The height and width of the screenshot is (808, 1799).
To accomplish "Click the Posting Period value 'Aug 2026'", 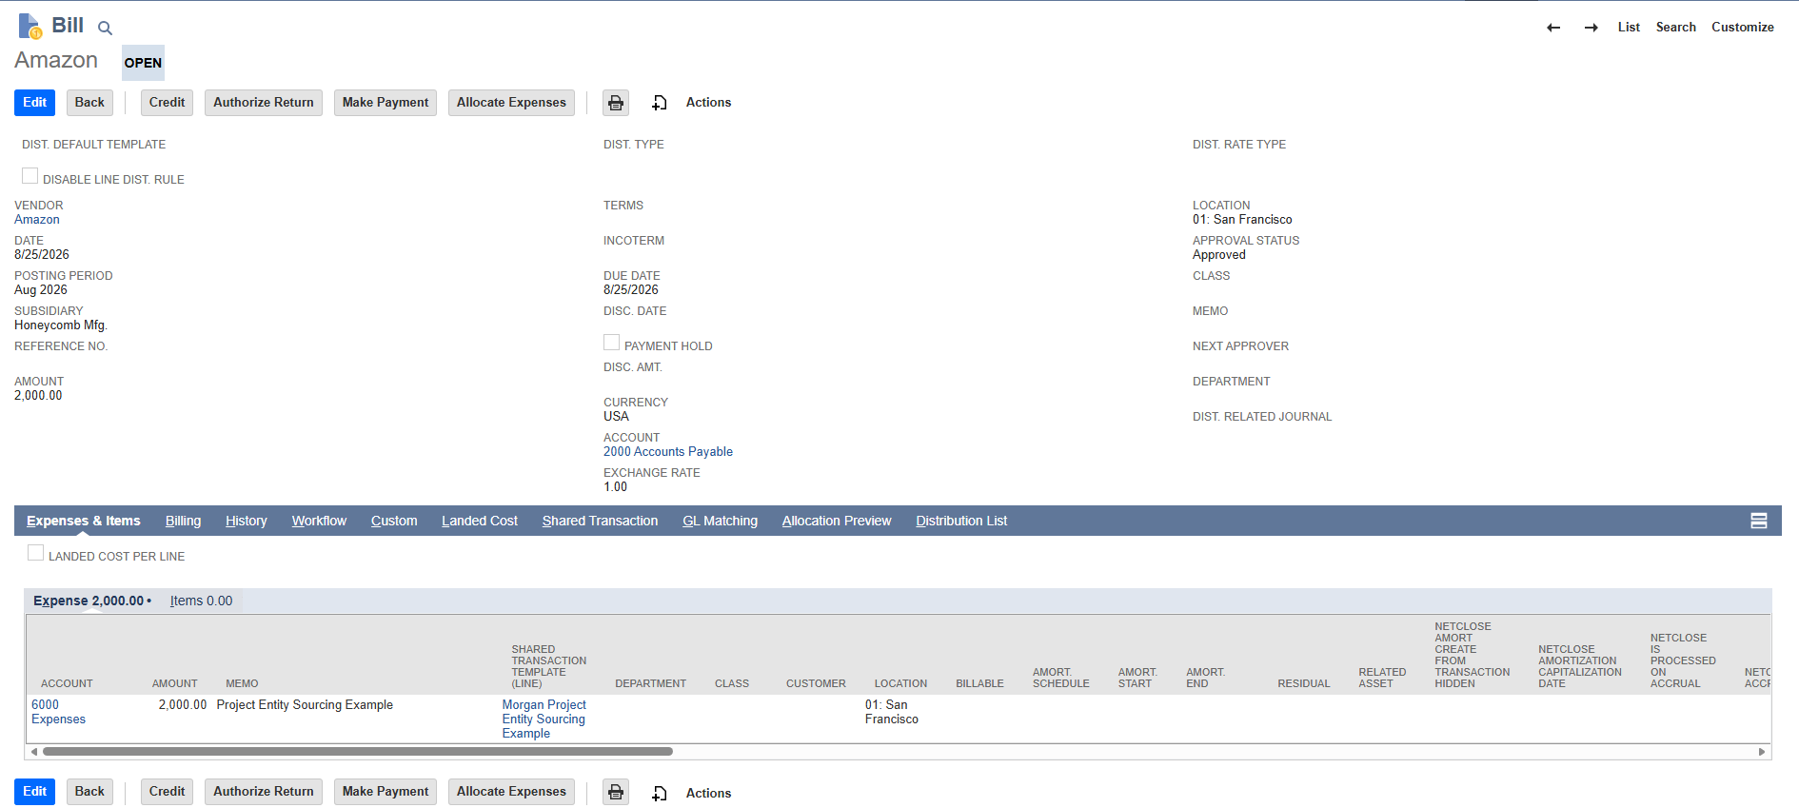I will (x=41, y=290).
